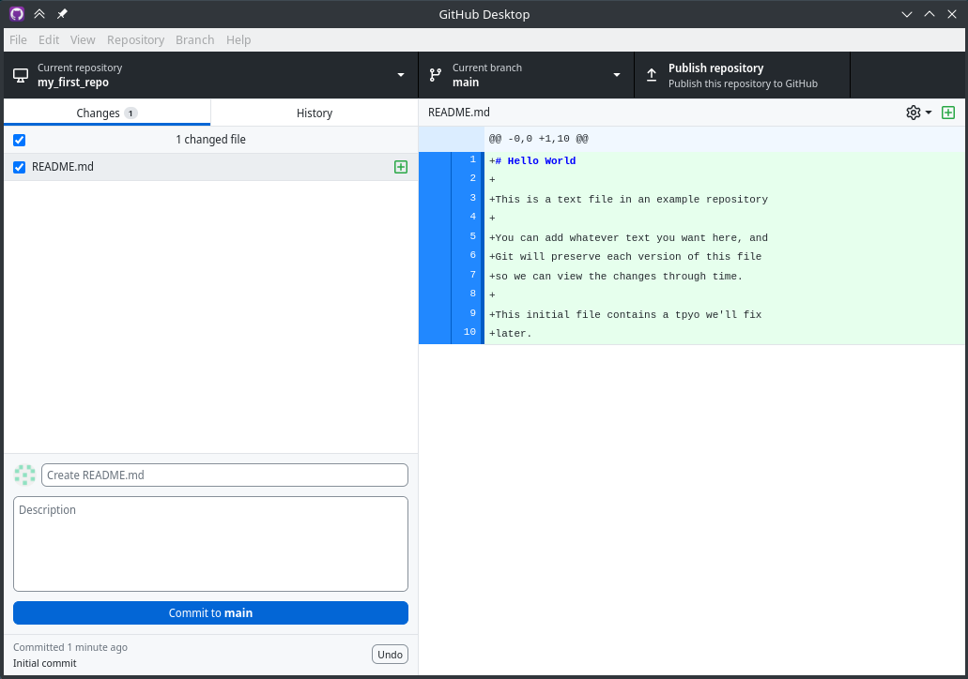Click Publish repository button
Viewport: 968px width, 679px height.
click(x=742, y=75)
